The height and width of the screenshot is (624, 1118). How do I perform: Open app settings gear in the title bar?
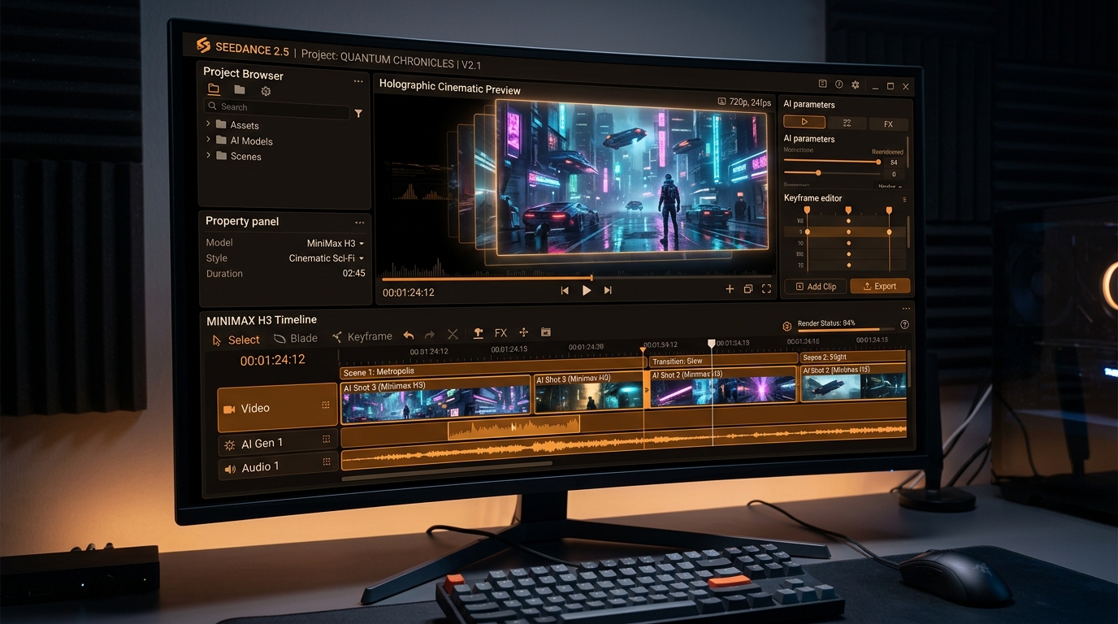pos(855,84)
